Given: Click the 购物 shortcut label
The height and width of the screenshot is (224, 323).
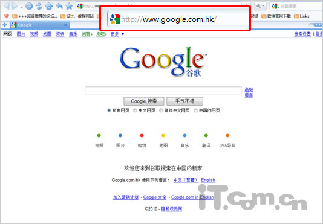Looking at the screenshot, I should (142, 146).
